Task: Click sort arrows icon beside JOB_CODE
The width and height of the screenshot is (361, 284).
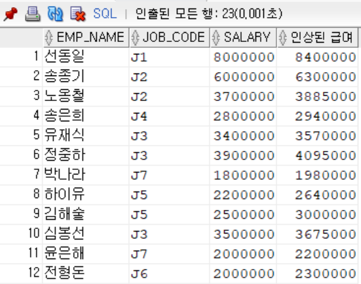Action: (135, 37)
